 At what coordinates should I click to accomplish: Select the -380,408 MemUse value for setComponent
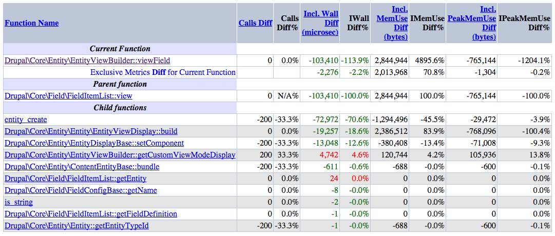pyautogui.click(x=393, y=143)
